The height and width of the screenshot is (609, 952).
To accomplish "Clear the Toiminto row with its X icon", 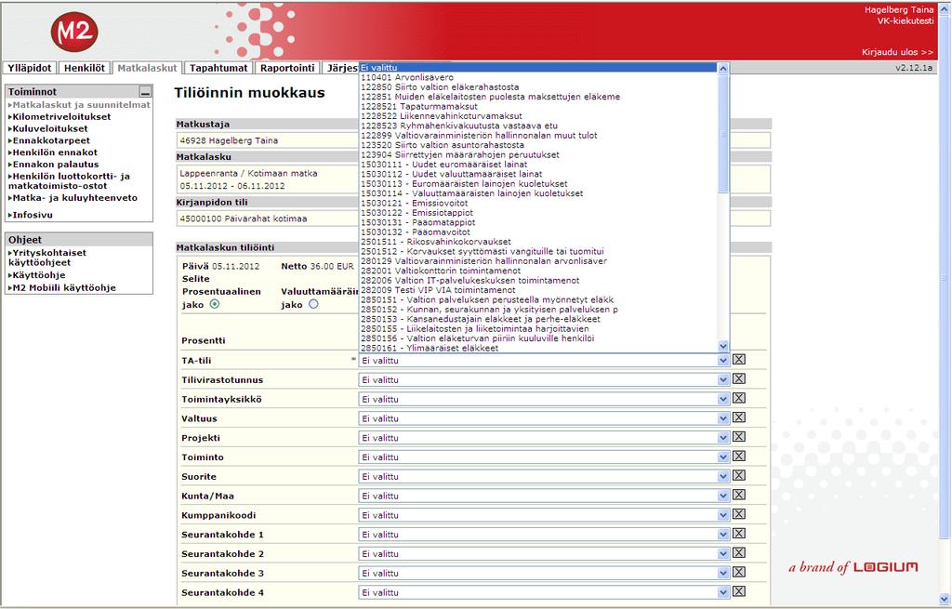I will point(739,457).
